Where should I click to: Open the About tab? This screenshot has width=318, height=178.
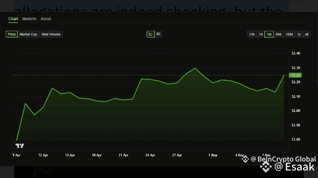tap(46, 19)
